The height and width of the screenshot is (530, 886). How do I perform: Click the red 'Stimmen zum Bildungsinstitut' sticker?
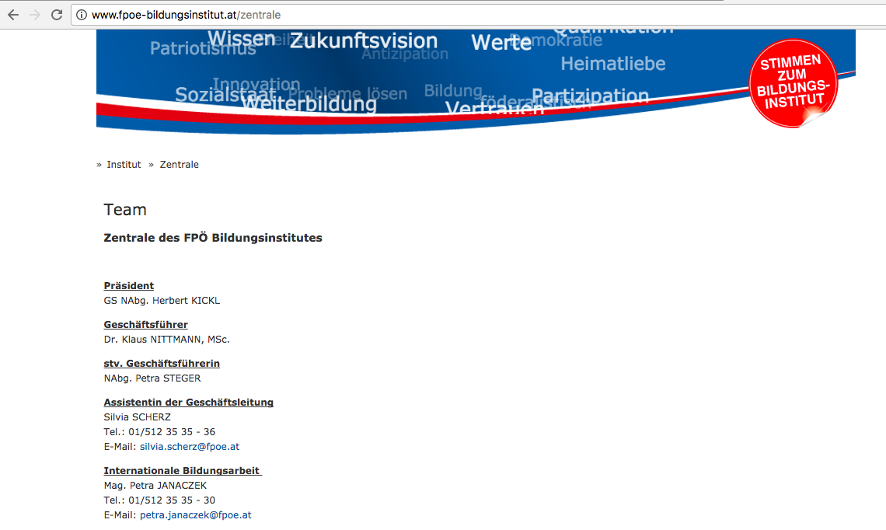(793, 83)
